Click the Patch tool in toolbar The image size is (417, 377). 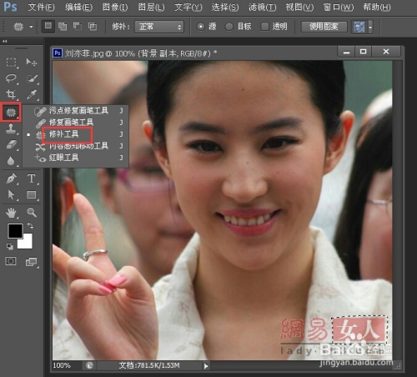(x=11, y=112)
